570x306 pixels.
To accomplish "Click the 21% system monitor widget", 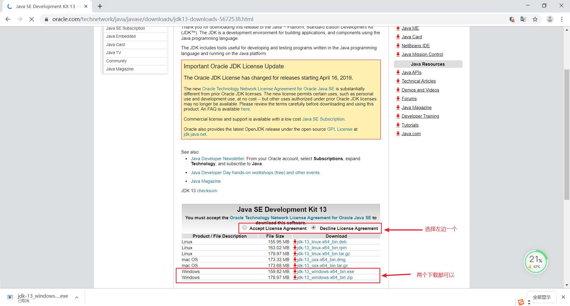I will (536, 262).
